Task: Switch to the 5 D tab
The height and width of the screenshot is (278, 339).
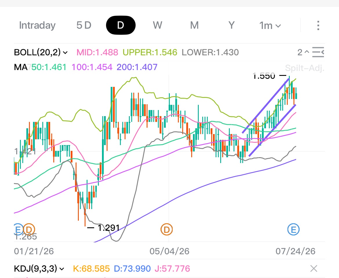Action: (x=84, y=25)
